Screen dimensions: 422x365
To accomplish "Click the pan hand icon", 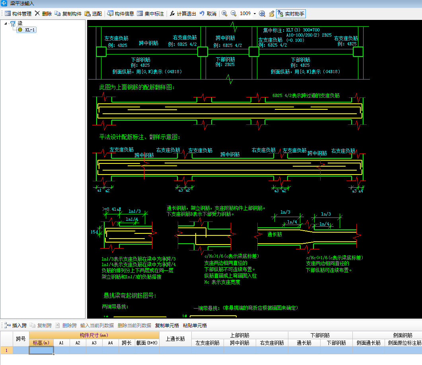I will pos(272,14).
